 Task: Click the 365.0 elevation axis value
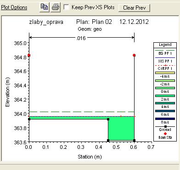pos(20,43)
